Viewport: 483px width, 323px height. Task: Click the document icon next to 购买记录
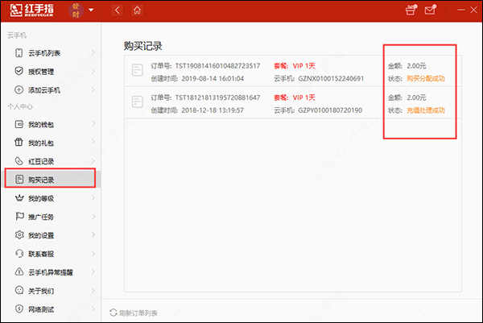pos(19,179)
